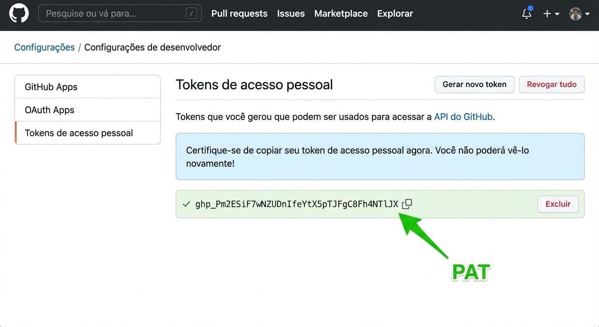
Task: Click the green checkmark beside the token
Action: coord(186,204)
